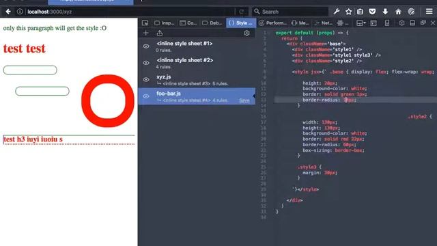
Task: Click the '.style3 {' line in code
Action: tap(309, 167)
